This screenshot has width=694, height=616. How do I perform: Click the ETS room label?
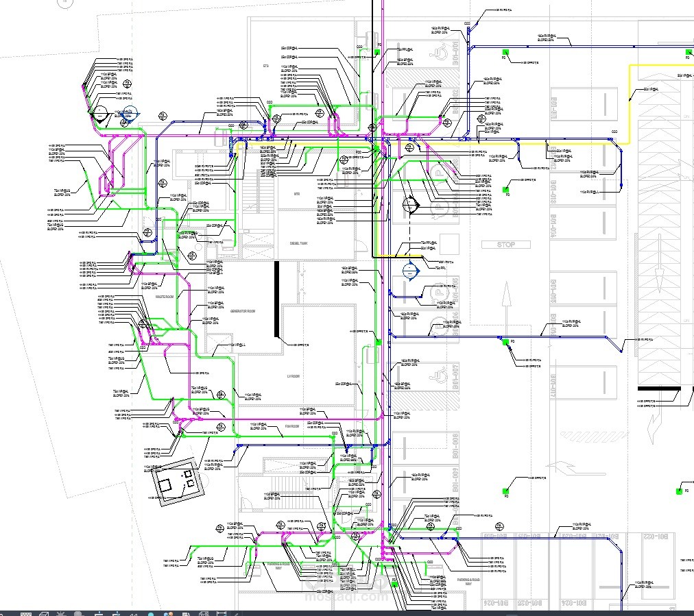(265, 66)
